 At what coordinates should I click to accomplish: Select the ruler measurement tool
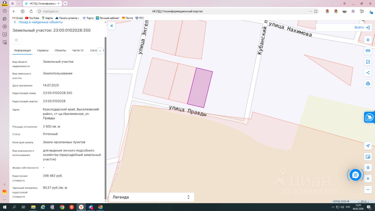pyautogui.click(x=368, y=51)
